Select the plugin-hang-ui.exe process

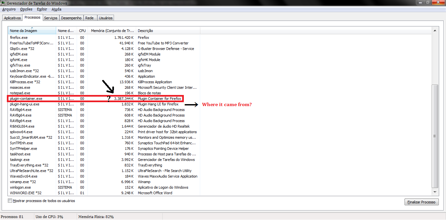tap(104, 104)
